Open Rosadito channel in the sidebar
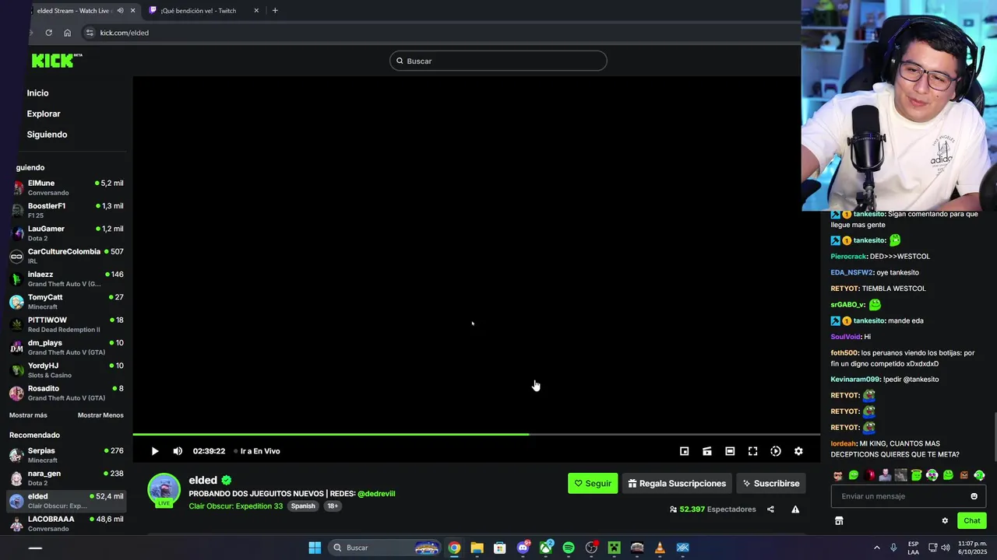 click(67, 393)
